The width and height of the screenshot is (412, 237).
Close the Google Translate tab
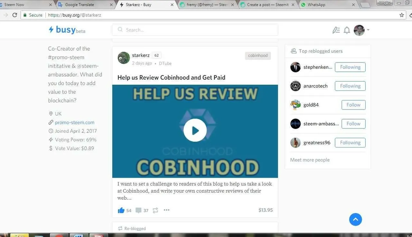pyautogui.click(x=111, y=5)
